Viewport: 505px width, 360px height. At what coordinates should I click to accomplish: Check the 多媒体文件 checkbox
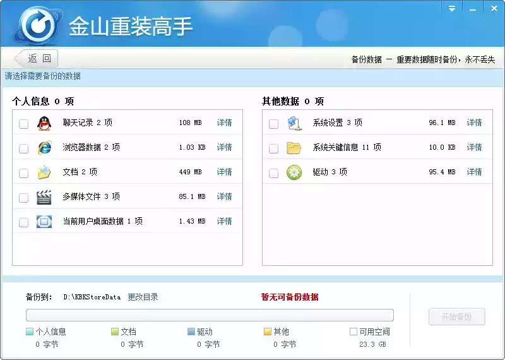[23, 198]
